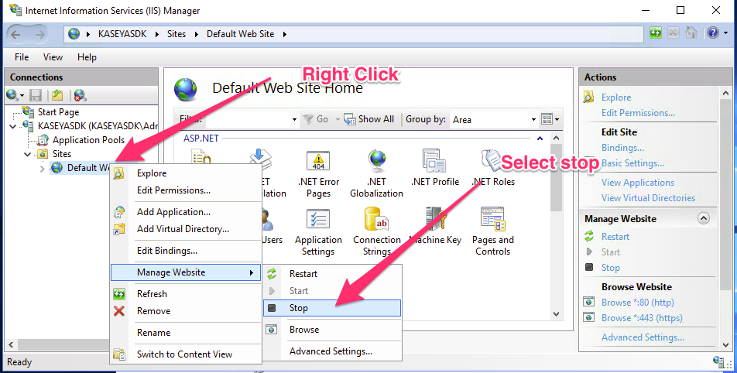The height and width of the screenshot is (373, 737).
Task: Open the .NET Globalization feature
Action: coord(376,174)
